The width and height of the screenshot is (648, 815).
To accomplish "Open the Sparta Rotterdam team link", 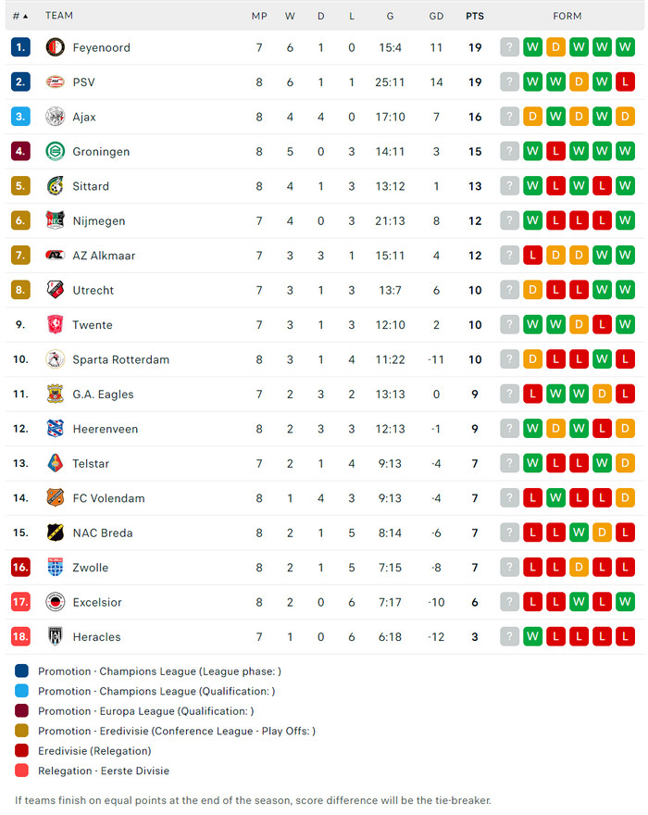I will click(x=120, y=359).
